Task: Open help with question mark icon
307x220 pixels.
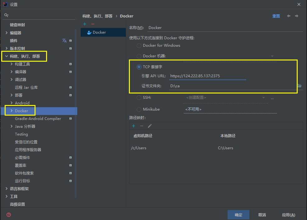Action: pyautogui.click(x=9, y=215)
